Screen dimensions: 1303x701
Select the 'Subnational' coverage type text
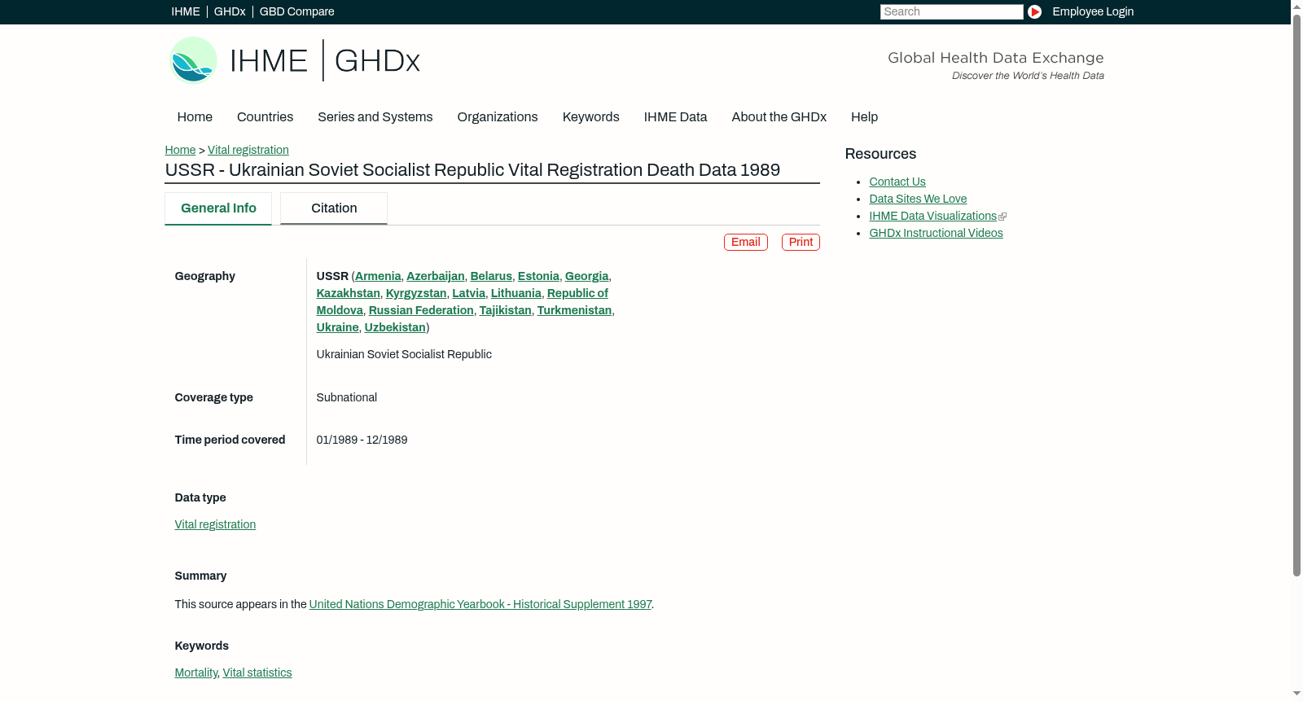point(347,397)
